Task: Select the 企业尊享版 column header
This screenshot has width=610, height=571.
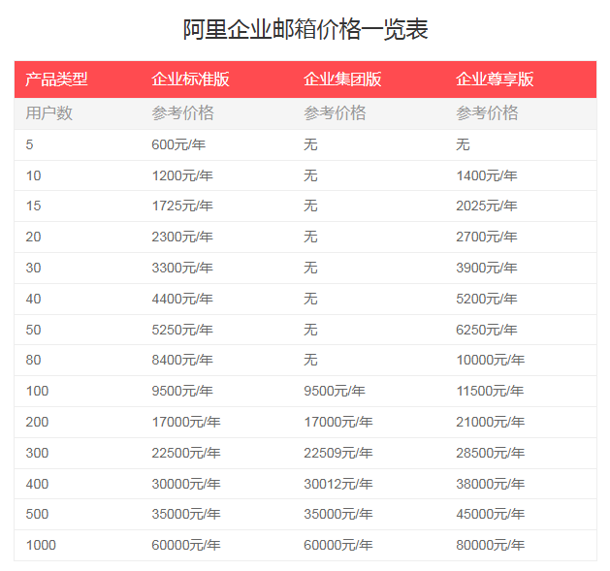Action: 495,79
